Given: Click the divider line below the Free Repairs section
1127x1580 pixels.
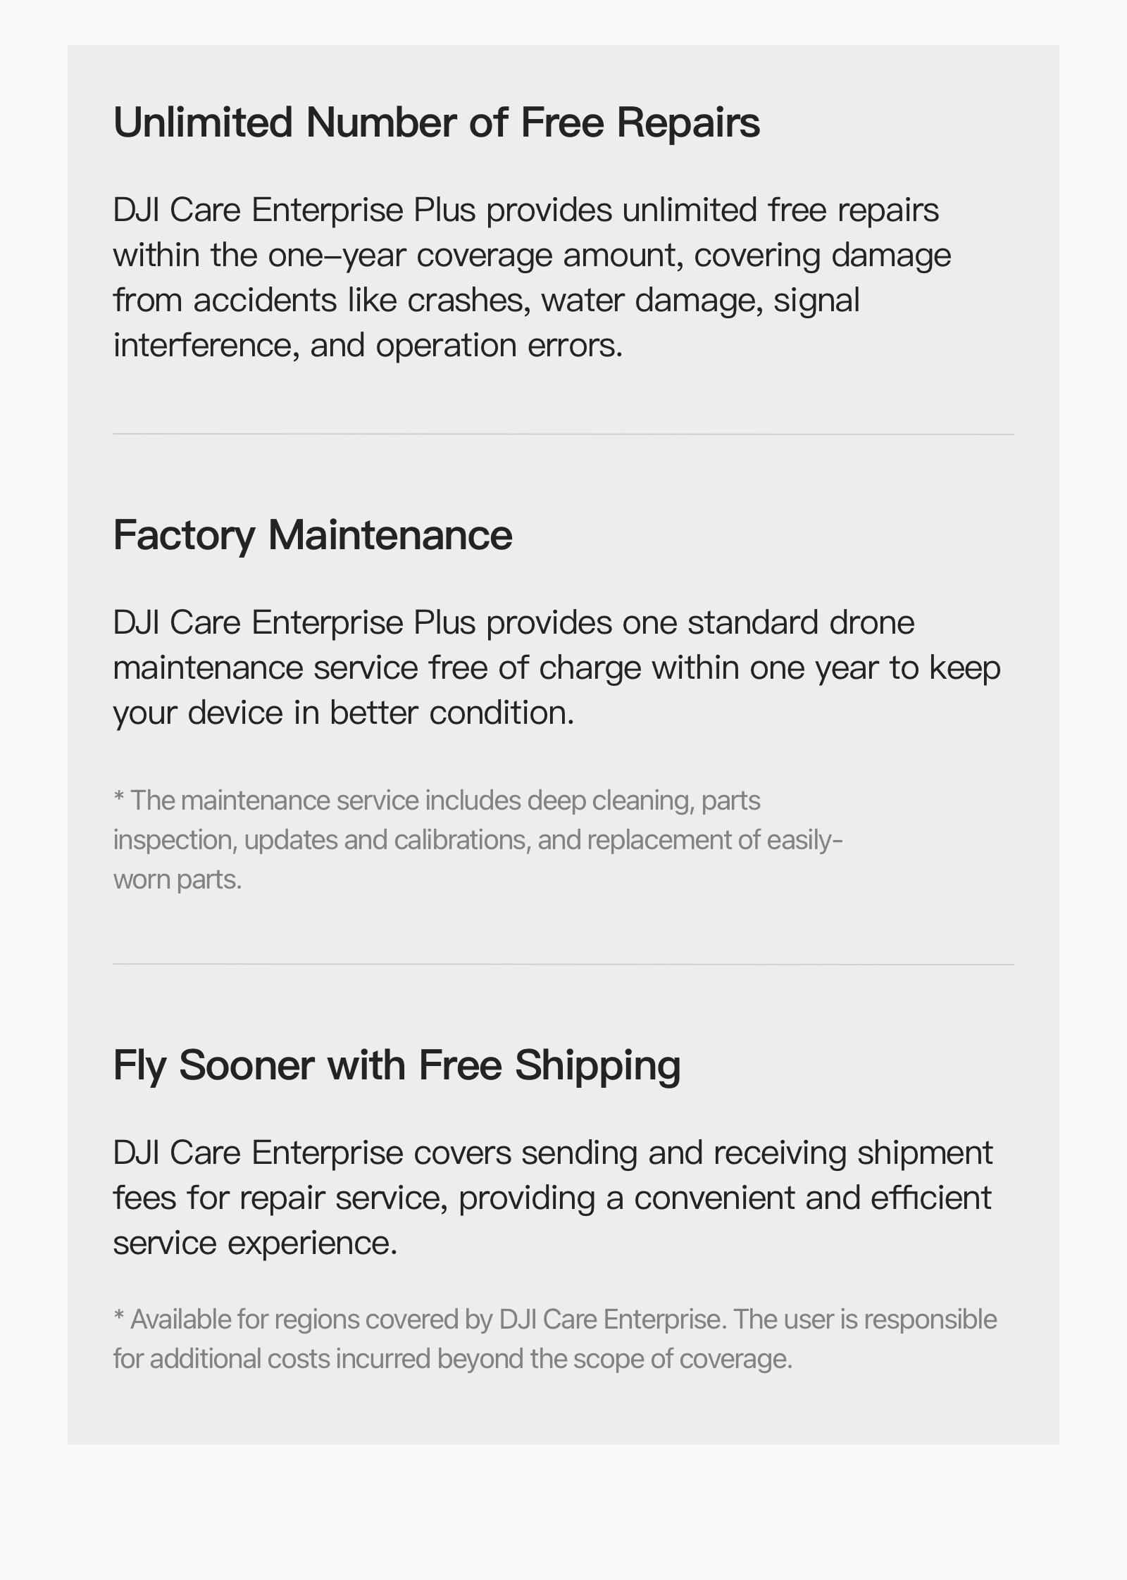Looking at the screenshot, I should 563,434.
